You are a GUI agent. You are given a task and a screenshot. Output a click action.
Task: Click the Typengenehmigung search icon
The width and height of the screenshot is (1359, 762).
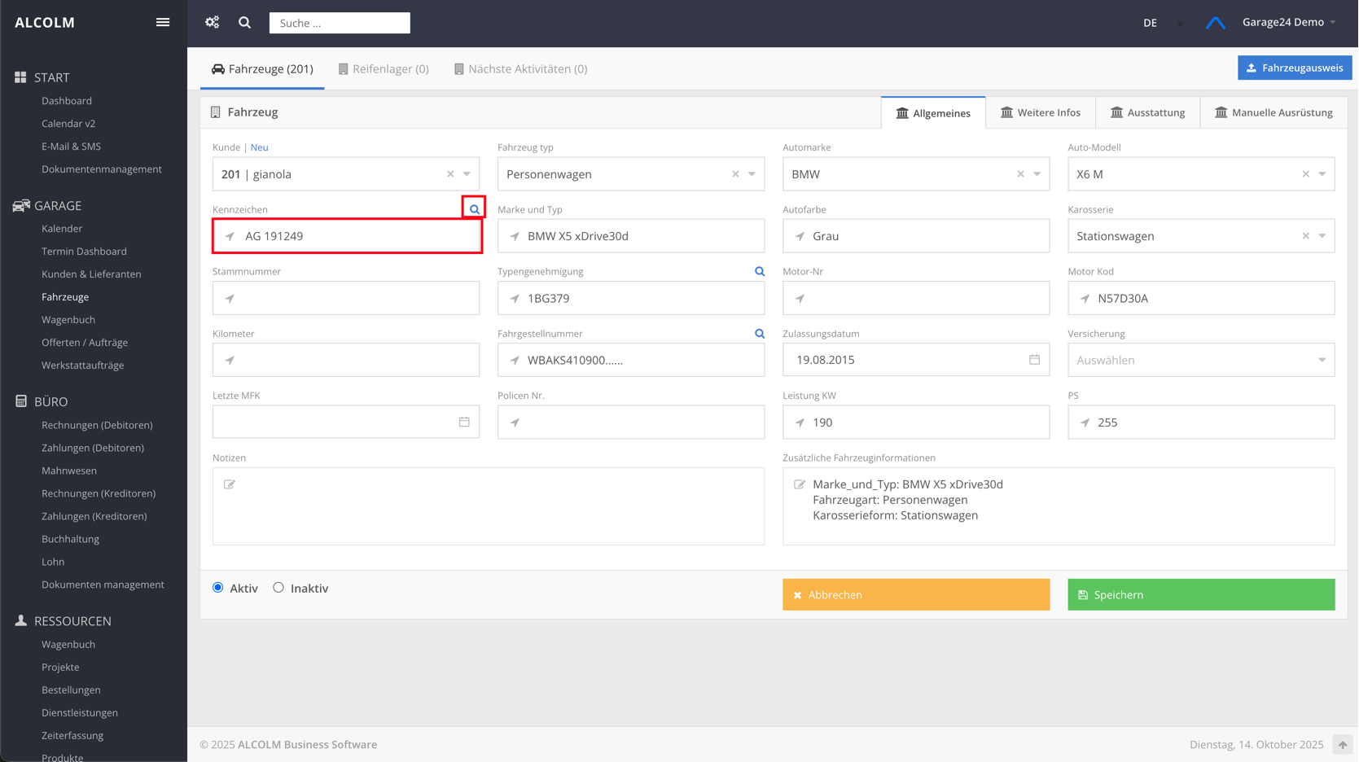click(x=759, y=271)
